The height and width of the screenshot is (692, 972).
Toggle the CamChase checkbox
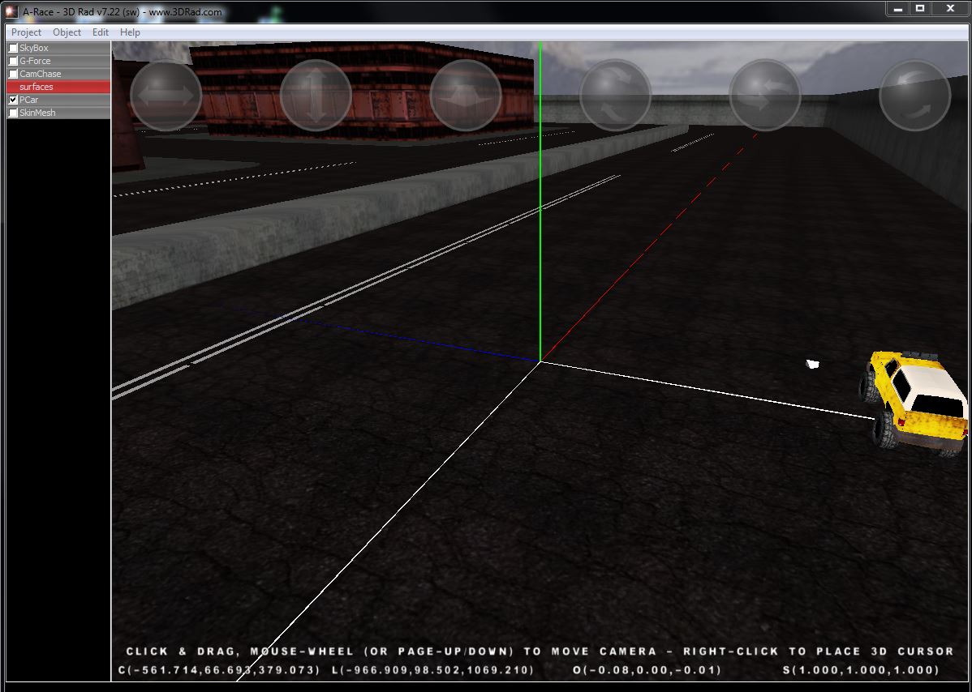click(13, 75)
